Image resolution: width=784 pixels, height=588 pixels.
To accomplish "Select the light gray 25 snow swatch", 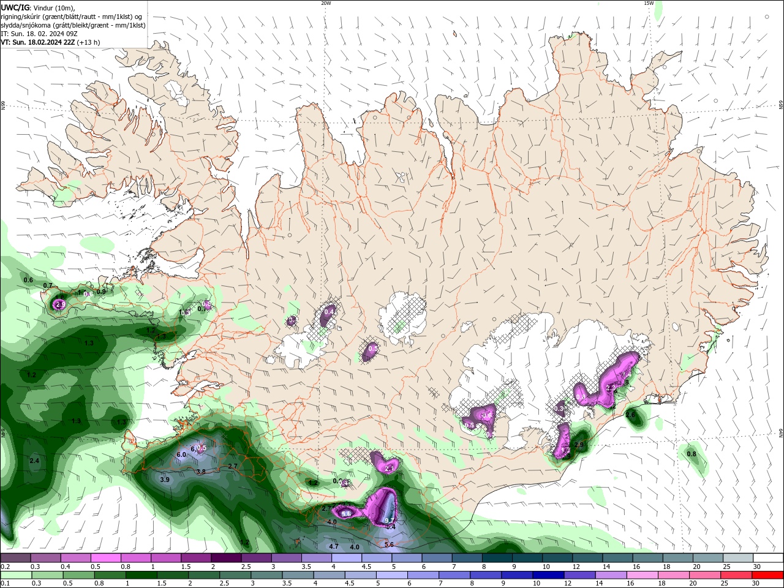I will pyautogui.click(x=738, y=558).
